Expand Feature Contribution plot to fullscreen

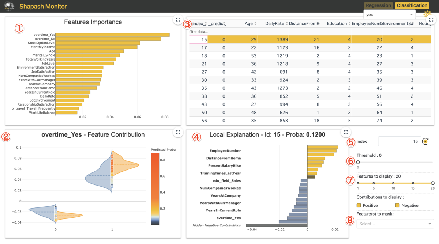pyautogui.click(x=177, y=132)
